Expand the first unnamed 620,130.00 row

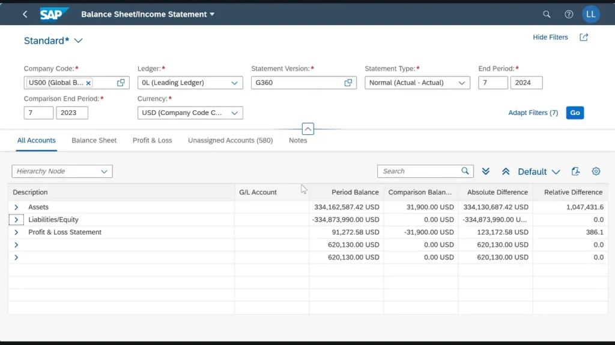pos(16,244)
